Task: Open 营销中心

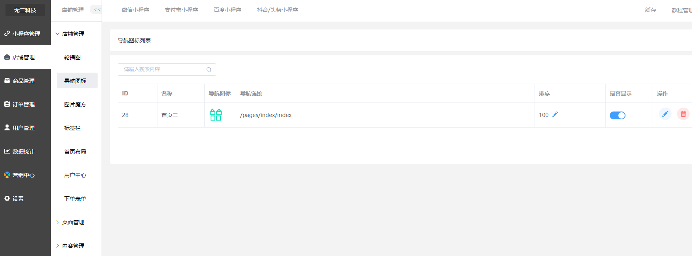Action: click(x=25, y=175)
